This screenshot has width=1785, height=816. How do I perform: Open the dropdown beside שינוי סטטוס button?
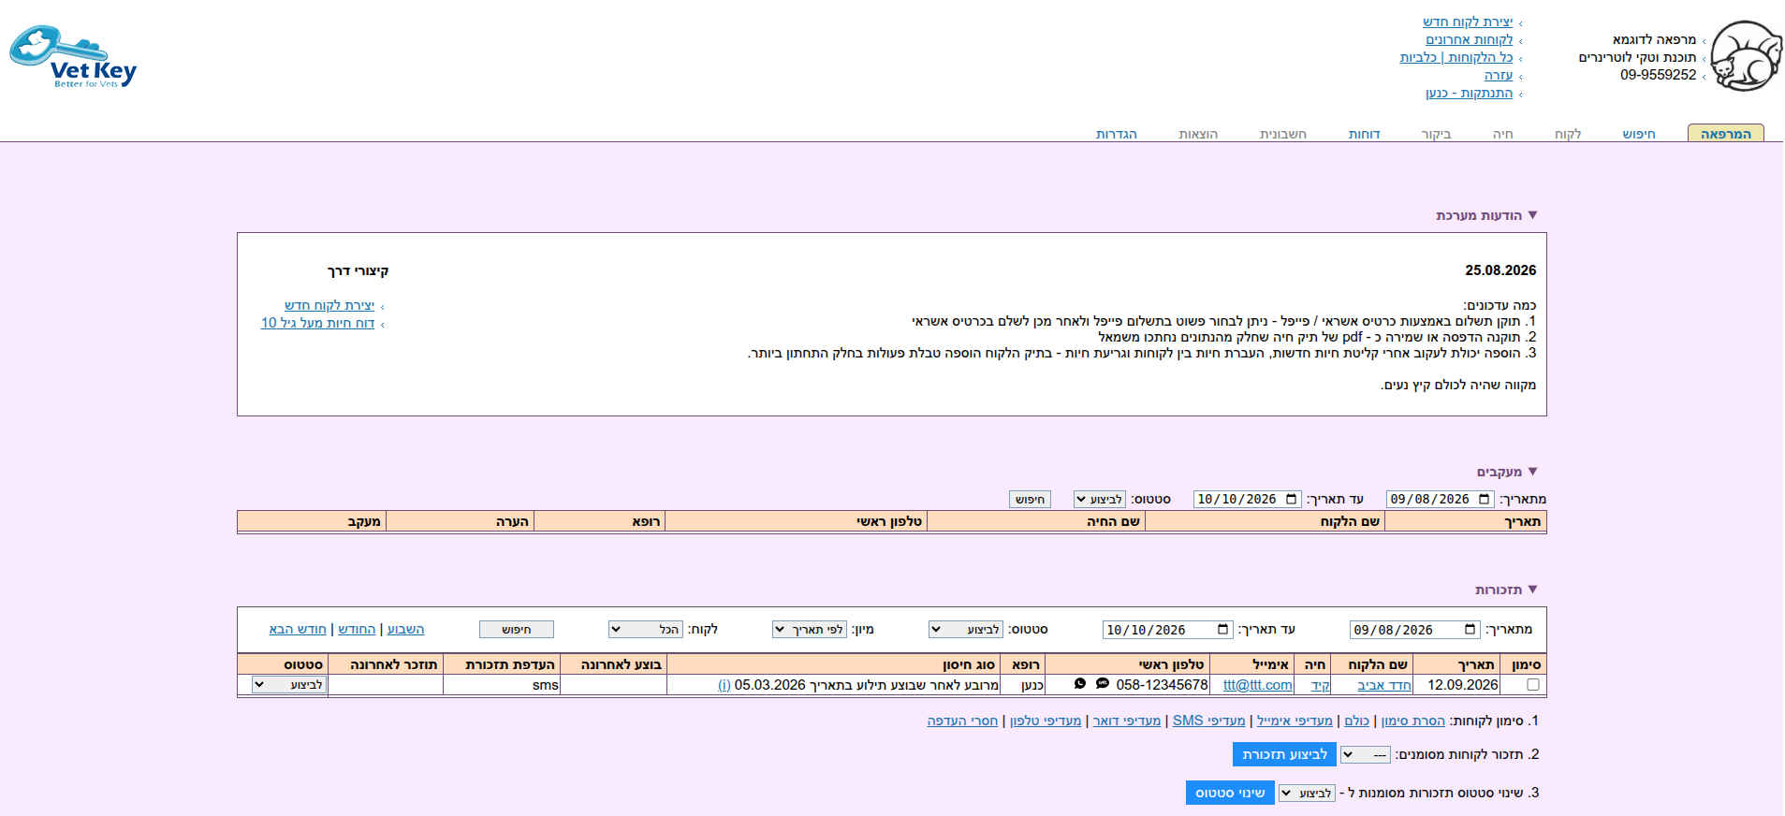(x=1307, y=794)
